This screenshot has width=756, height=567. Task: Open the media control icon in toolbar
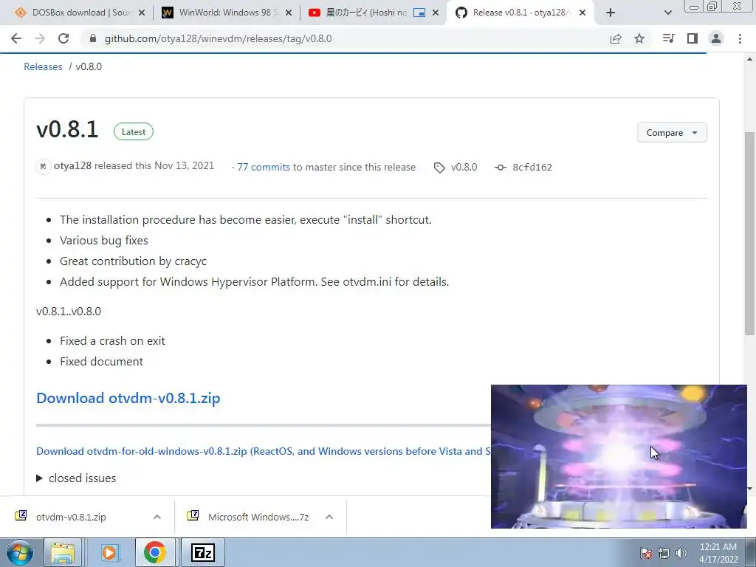tap(668, 38)
